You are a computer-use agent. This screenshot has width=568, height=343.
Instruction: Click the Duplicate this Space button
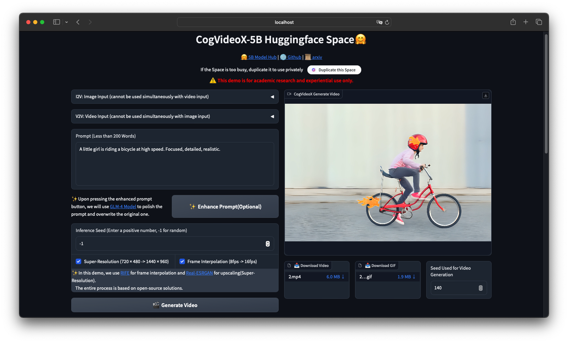[334, 69]
